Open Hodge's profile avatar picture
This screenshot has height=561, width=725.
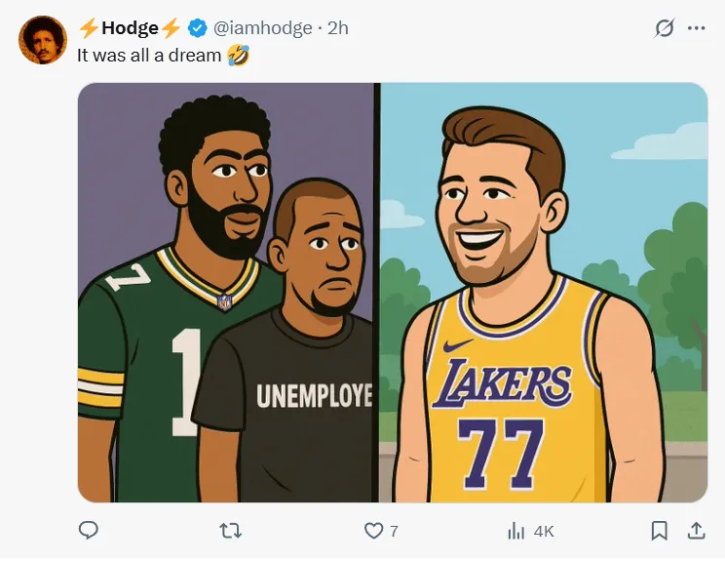click(43, 40)
